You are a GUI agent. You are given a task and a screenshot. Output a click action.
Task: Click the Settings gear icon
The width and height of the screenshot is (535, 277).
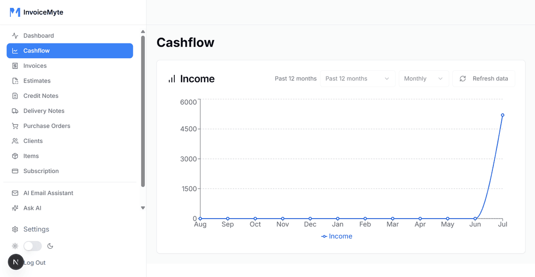point(15,230)
